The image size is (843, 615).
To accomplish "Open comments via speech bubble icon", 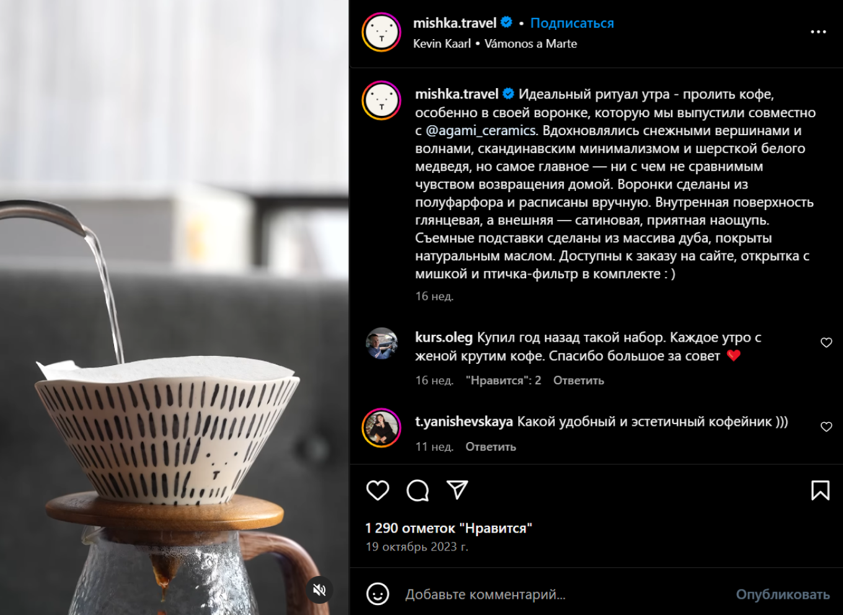I will pos(418,490).
